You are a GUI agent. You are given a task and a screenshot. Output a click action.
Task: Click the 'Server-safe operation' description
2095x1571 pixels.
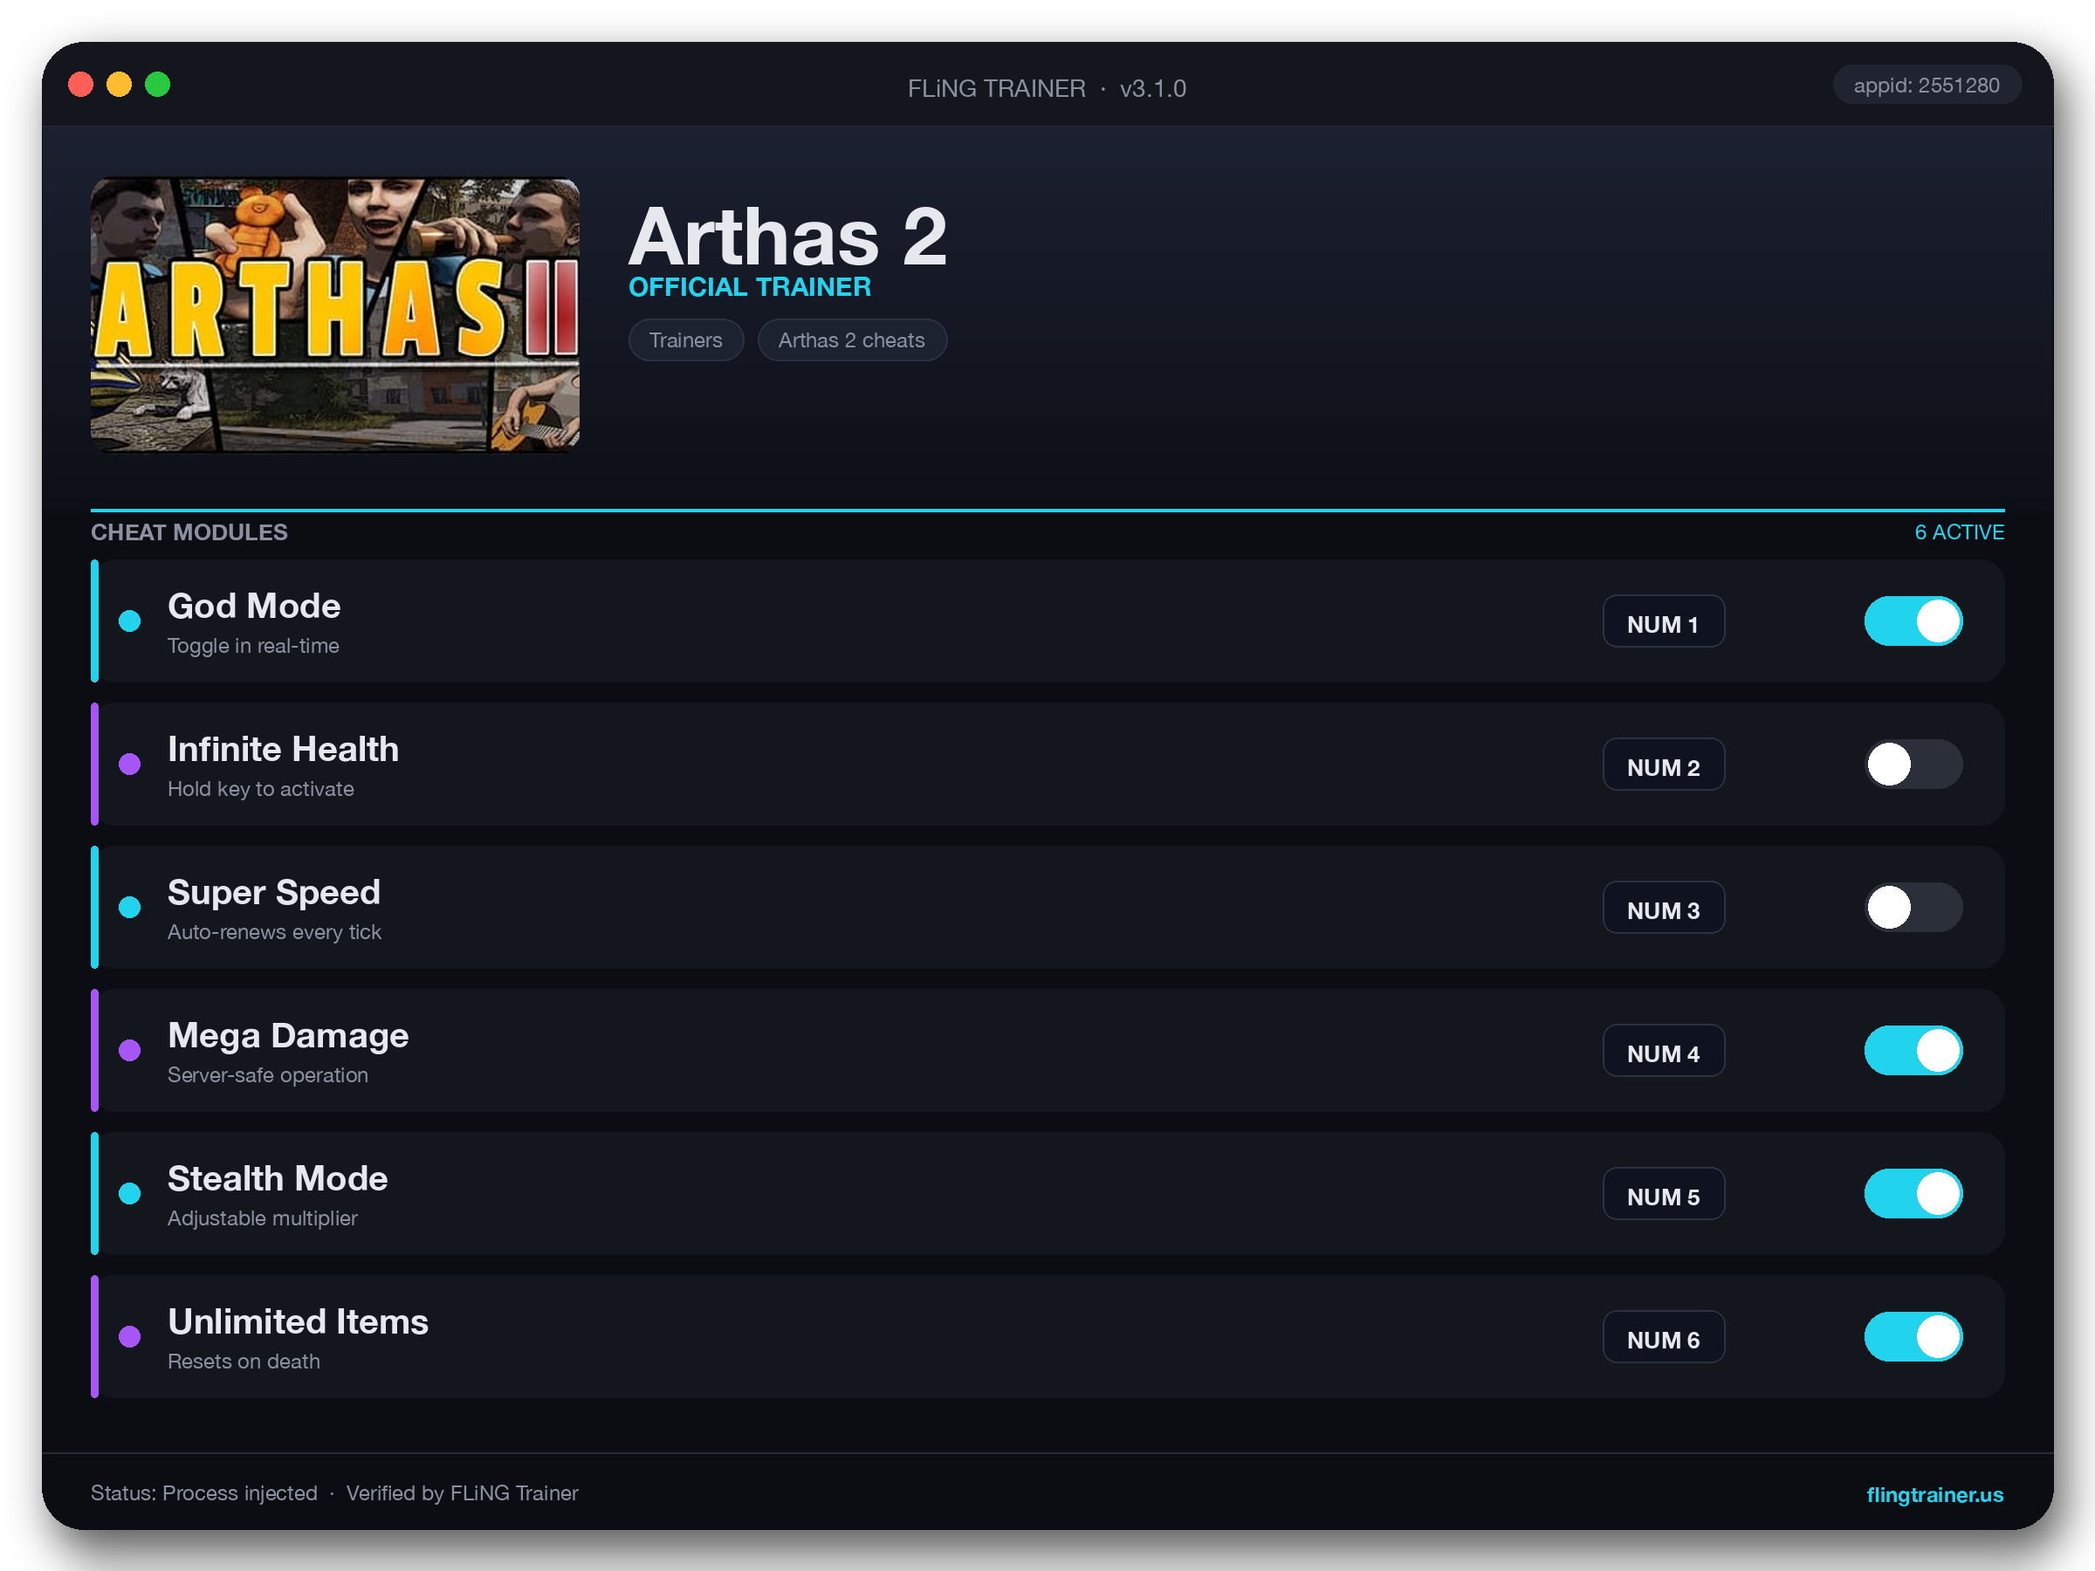[267, 1074]
